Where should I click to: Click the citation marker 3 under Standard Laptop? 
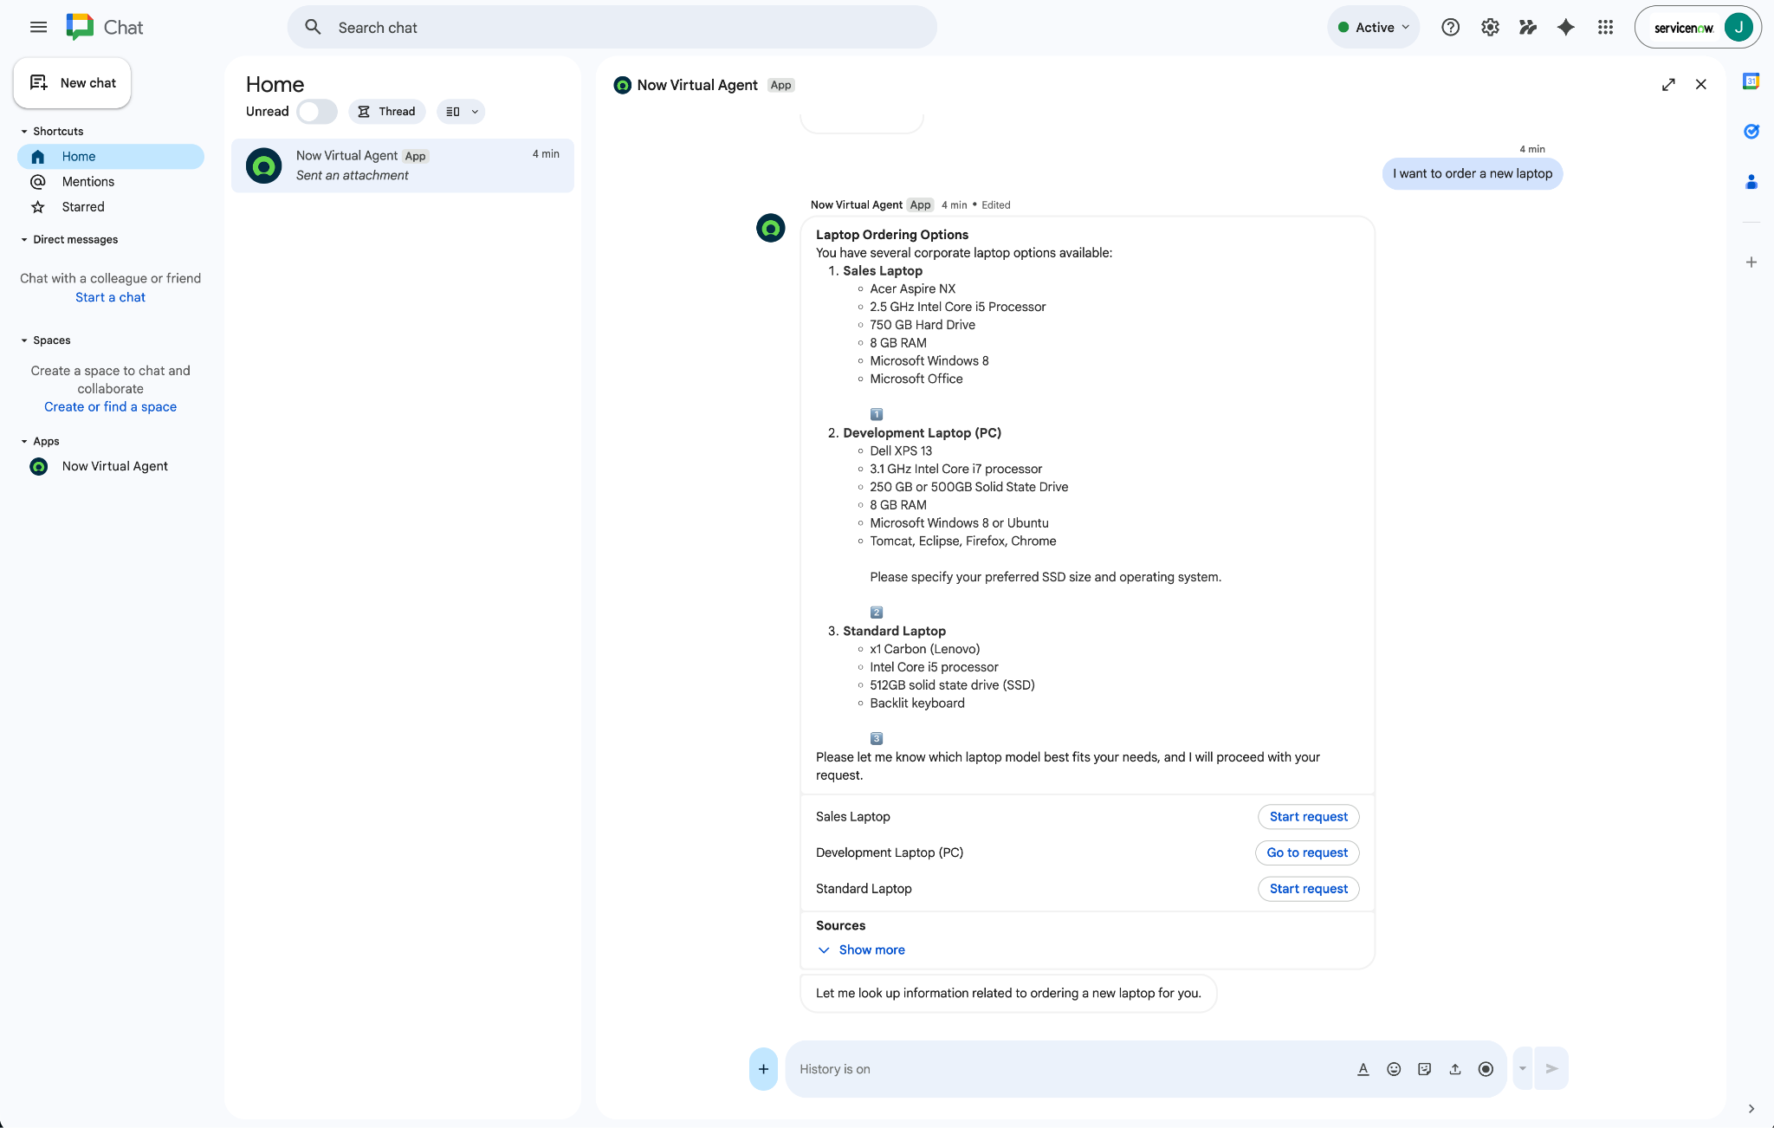click(x=877, y=739)
